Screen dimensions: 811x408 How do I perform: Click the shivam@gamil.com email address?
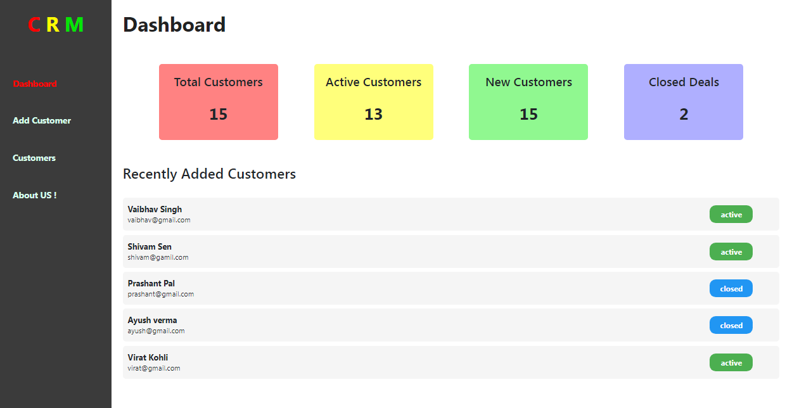[x=158, y=258]
